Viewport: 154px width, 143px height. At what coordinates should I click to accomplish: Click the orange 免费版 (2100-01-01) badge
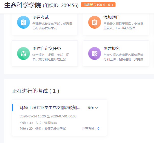98,5
